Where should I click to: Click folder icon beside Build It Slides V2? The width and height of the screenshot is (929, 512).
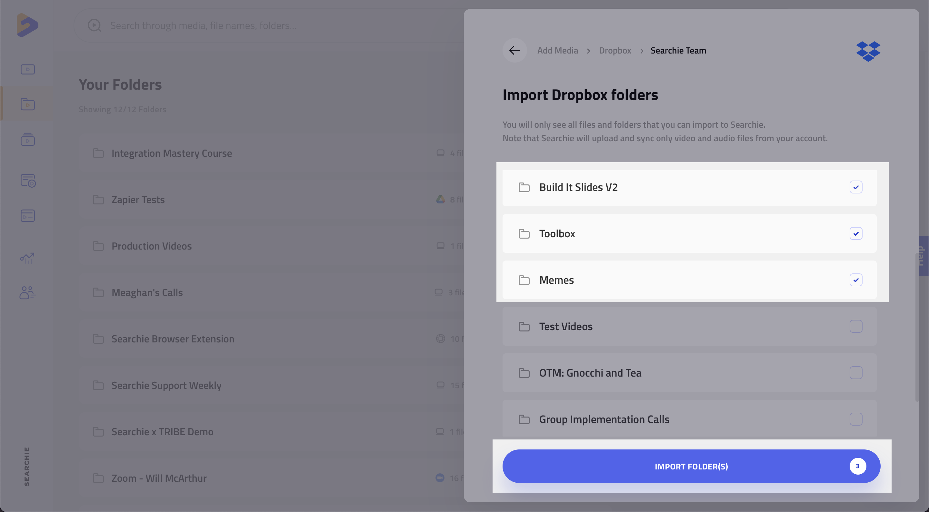coord(524,187)
